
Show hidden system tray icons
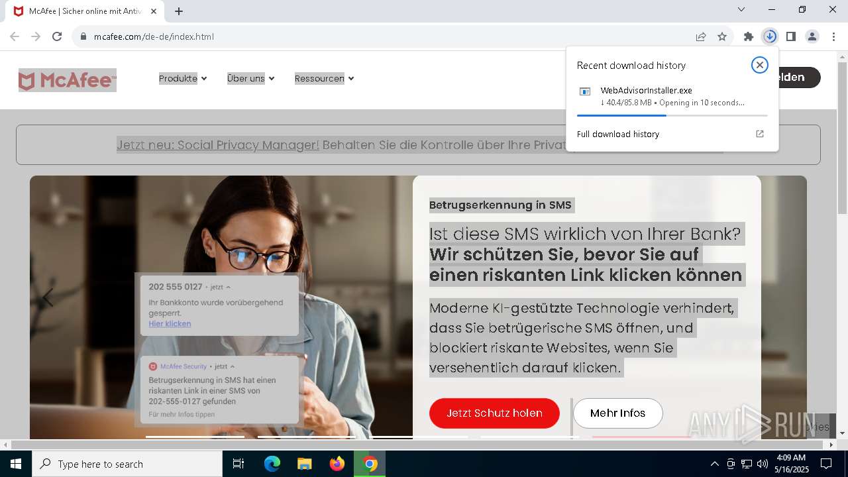(714, 464)
